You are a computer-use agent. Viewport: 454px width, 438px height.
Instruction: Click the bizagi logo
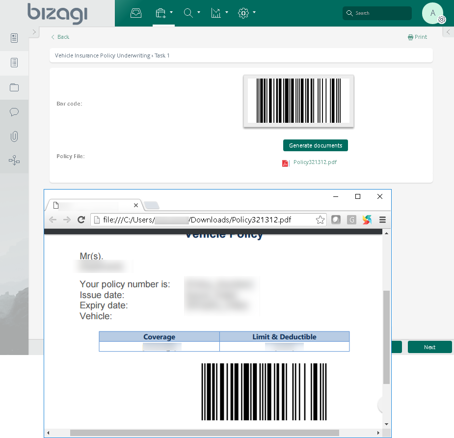(x=57, y=13)
